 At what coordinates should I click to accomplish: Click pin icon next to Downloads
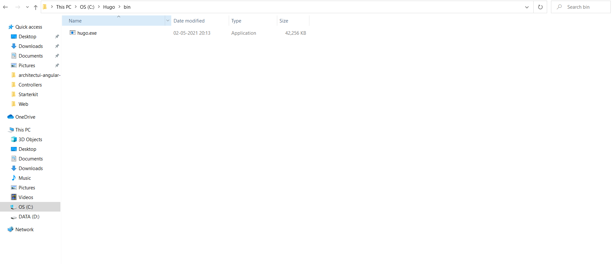57,46
